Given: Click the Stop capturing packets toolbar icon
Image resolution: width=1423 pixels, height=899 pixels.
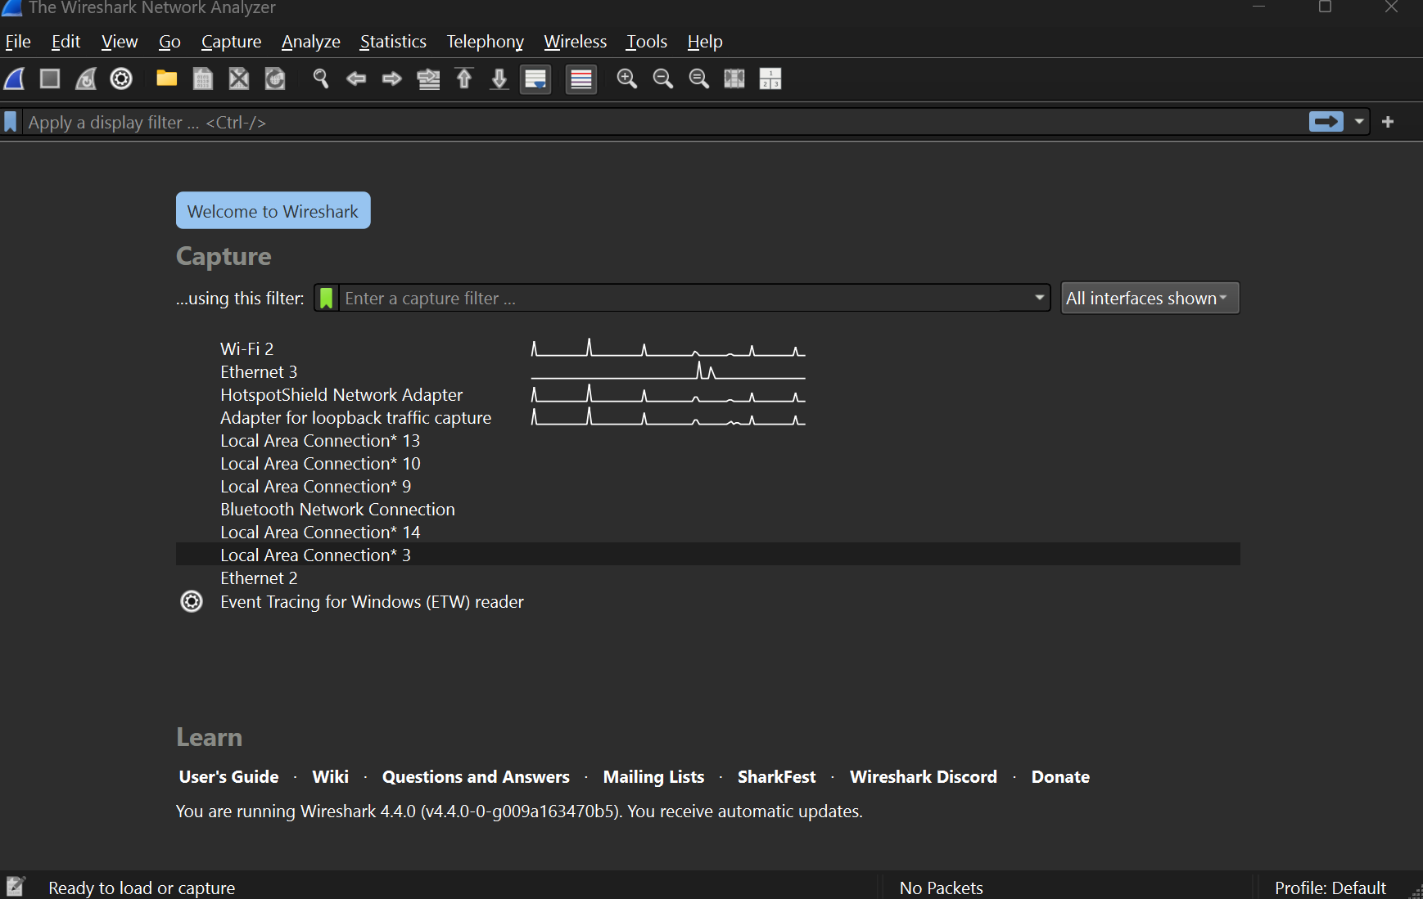Looking at the screenshot, I should click(50, 79).
